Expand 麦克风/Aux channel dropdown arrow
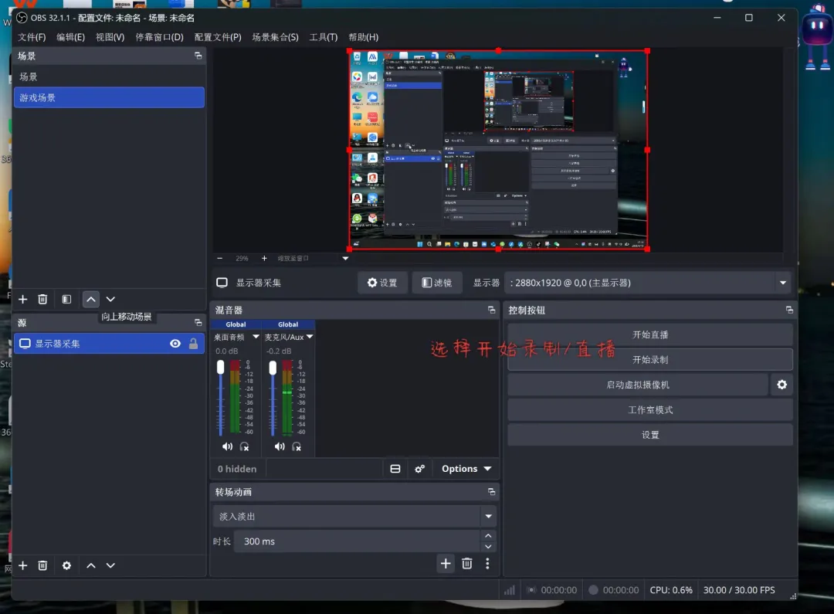Image resolution: width=834 pixels, height=614 pixels. click(310, 337)
